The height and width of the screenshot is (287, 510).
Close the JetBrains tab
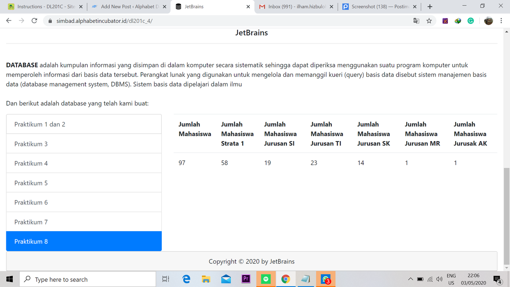tap(248, 7)
